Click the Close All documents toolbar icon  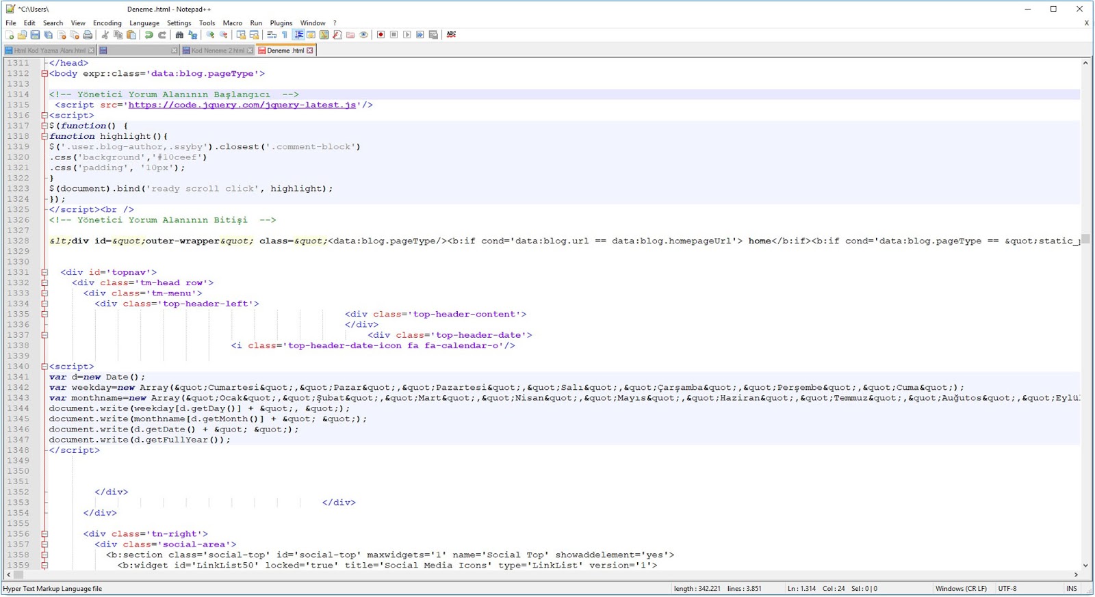click(x=75, y=35)
